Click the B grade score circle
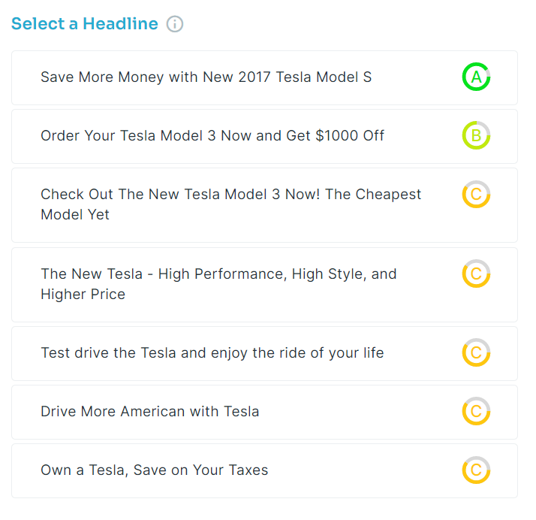 coord(476,135)
